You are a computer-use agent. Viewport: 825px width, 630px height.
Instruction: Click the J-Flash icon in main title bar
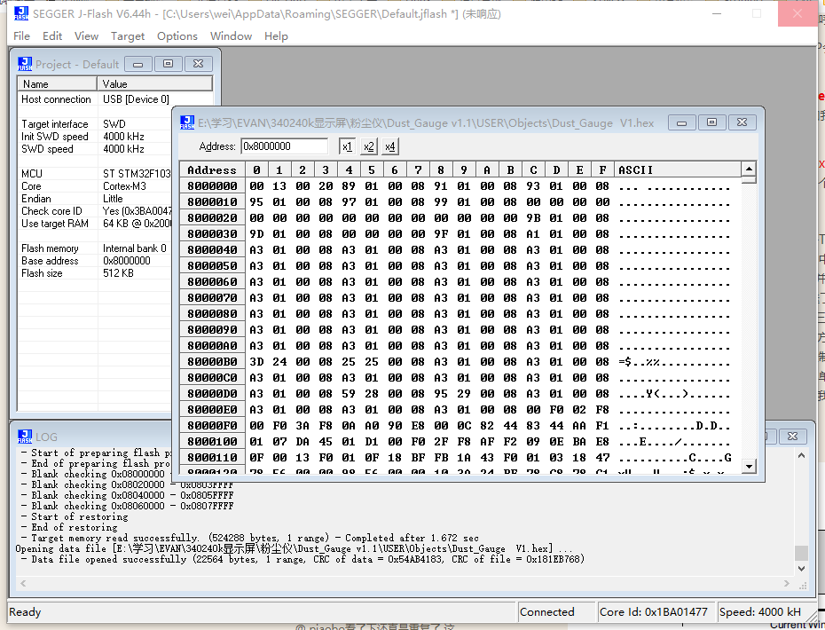(x=21, y=13)
